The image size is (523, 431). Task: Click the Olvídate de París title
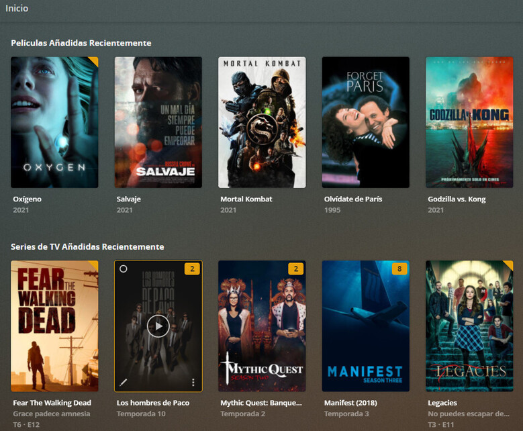pyautogui.click(x=353, y=199)
